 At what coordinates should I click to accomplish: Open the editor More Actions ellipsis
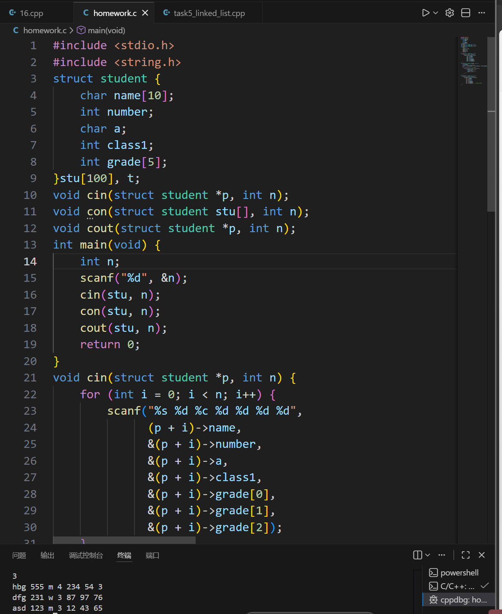pyautogui.click(x=482, y=13)
